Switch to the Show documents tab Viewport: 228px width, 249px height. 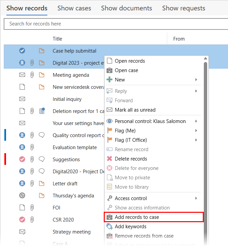127,8
